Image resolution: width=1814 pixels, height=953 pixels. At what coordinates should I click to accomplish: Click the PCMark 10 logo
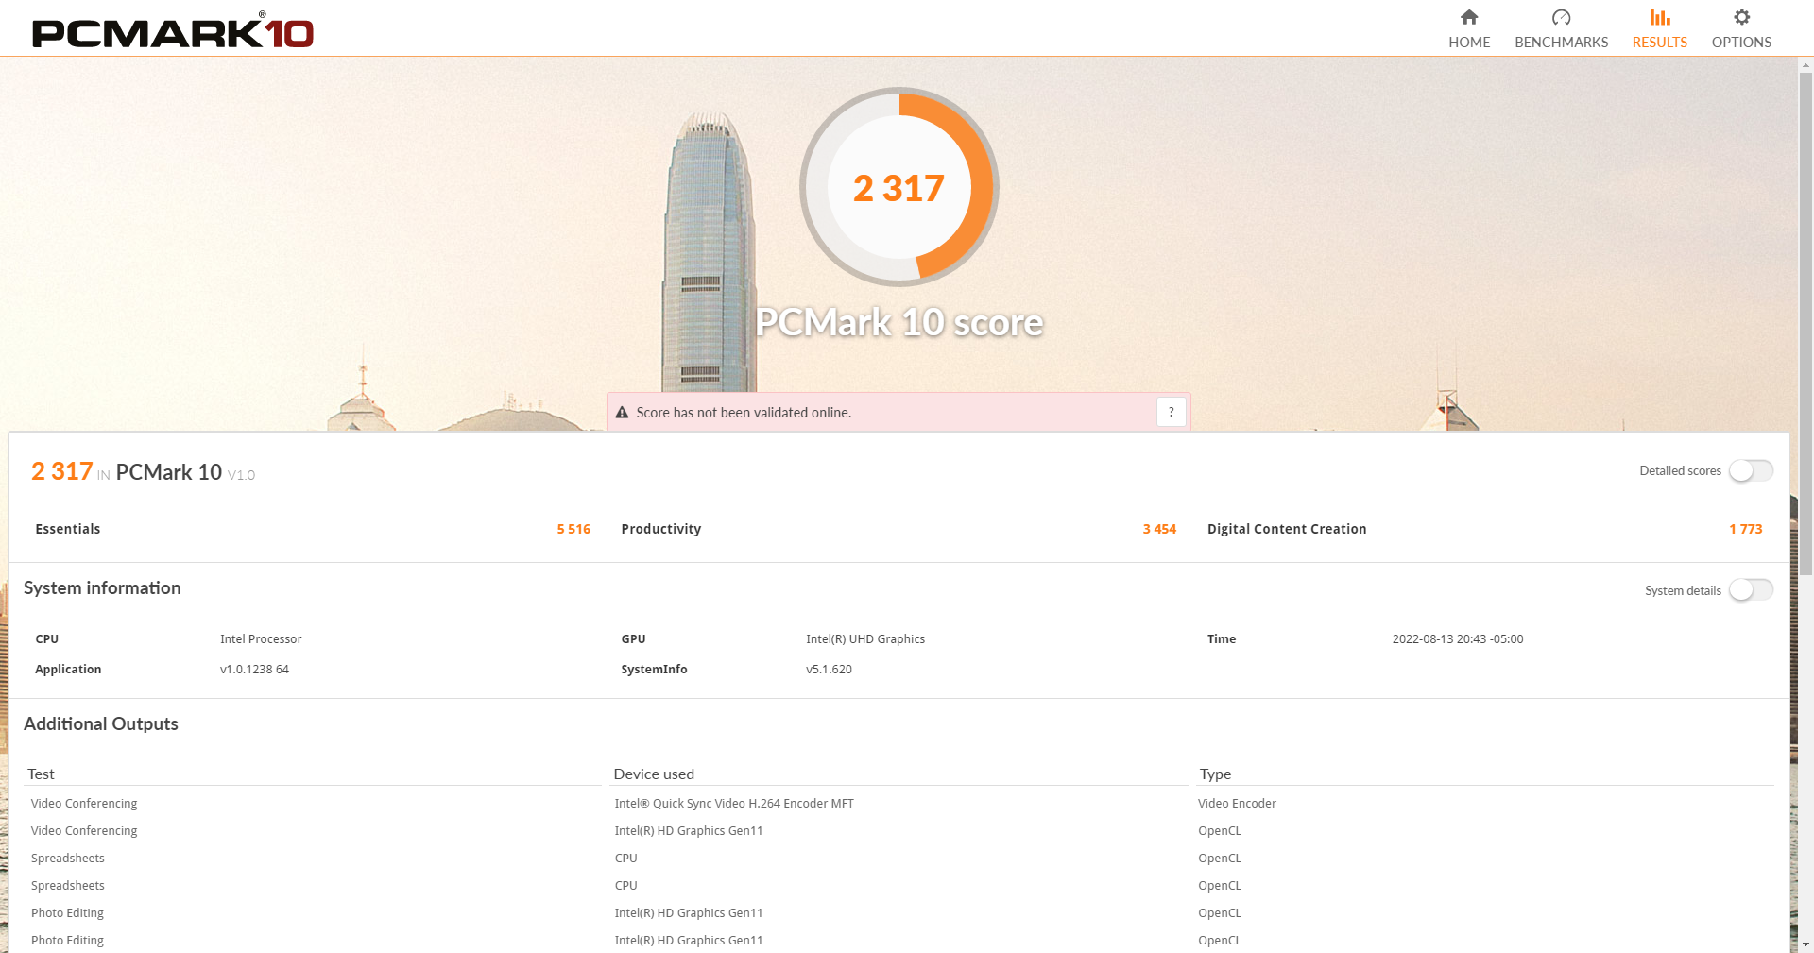[x=173, y=31]
